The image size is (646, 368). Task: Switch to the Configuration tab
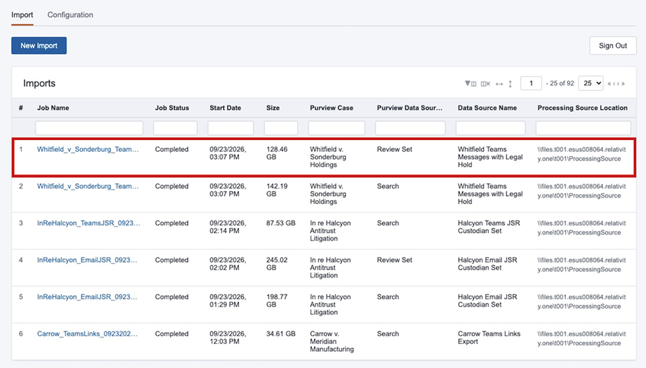click(70, 15)
